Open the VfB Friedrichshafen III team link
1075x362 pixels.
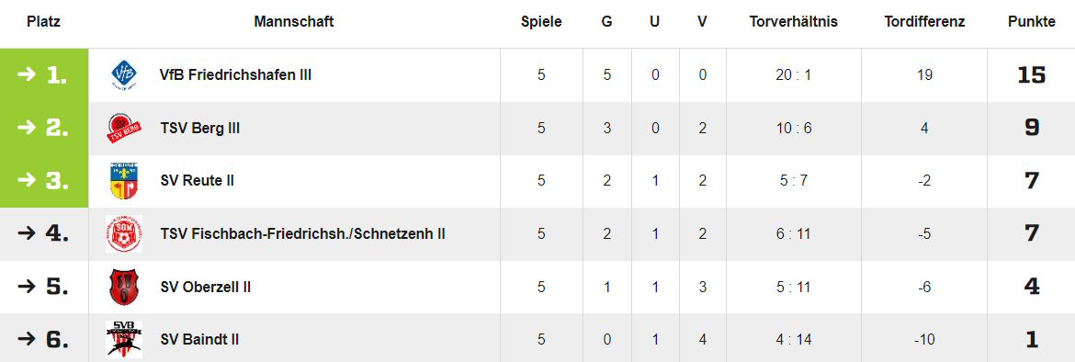[x=235, y=74]
